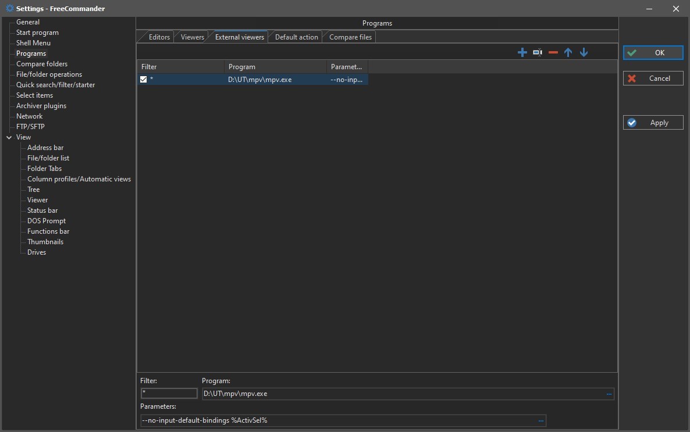Uncheck the * filter row checkbox
Image resolution: width=690 pixels, height=432 pixels.
tap(144, 80)
